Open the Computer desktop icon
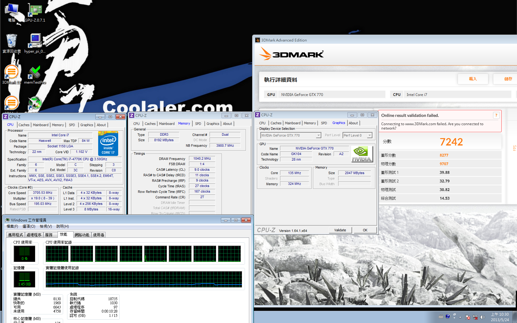The width and height of the screenshot is (517, 323). (x=12, y=12)
